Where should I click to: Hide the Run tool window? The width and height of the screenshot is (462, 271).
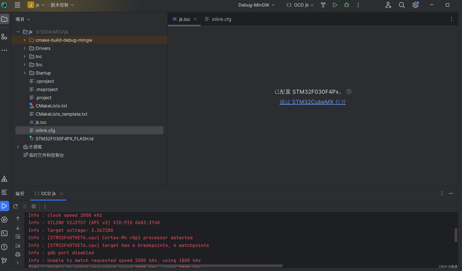pos(451,193)
